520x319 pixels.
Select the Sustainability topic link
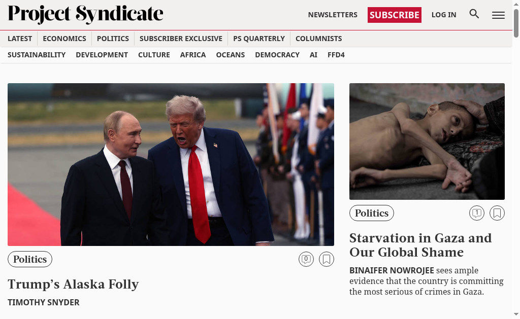click(37, 55)
